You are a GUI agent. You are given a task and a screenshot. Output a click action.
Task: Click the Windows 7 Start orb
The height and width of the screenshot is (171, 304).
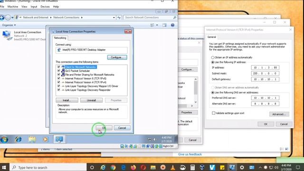4,139
